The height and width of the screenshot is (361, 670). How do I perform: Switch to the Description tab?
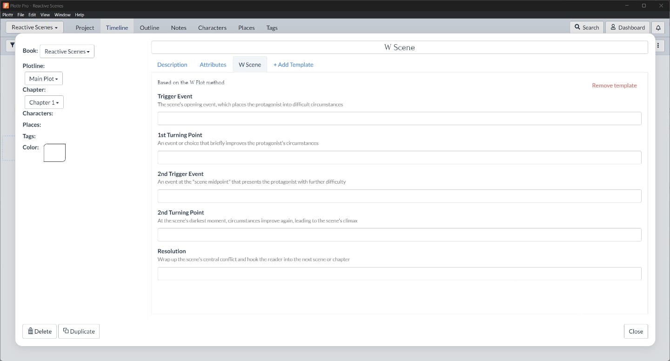pyautogui.click(x=172, y=65)
